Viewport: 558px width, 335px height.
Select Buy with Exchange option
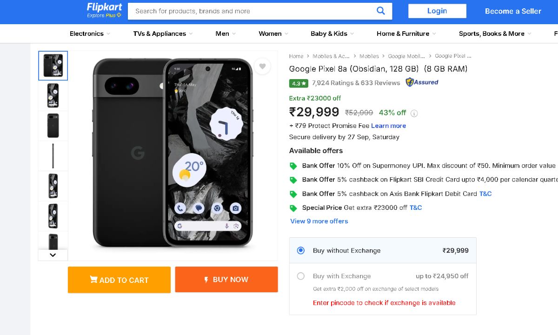pos(301,276)
